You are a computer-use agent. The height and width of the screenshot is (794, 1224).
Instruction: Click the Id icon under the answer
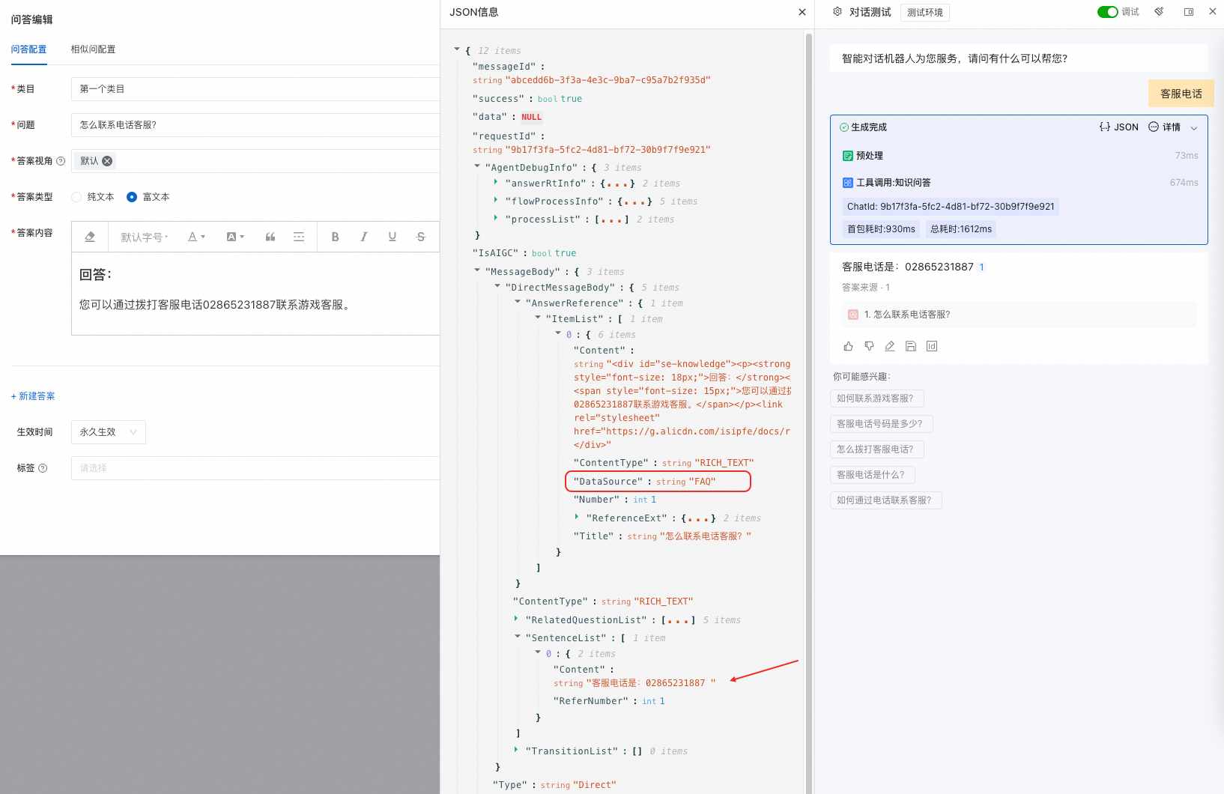point(932,346)
